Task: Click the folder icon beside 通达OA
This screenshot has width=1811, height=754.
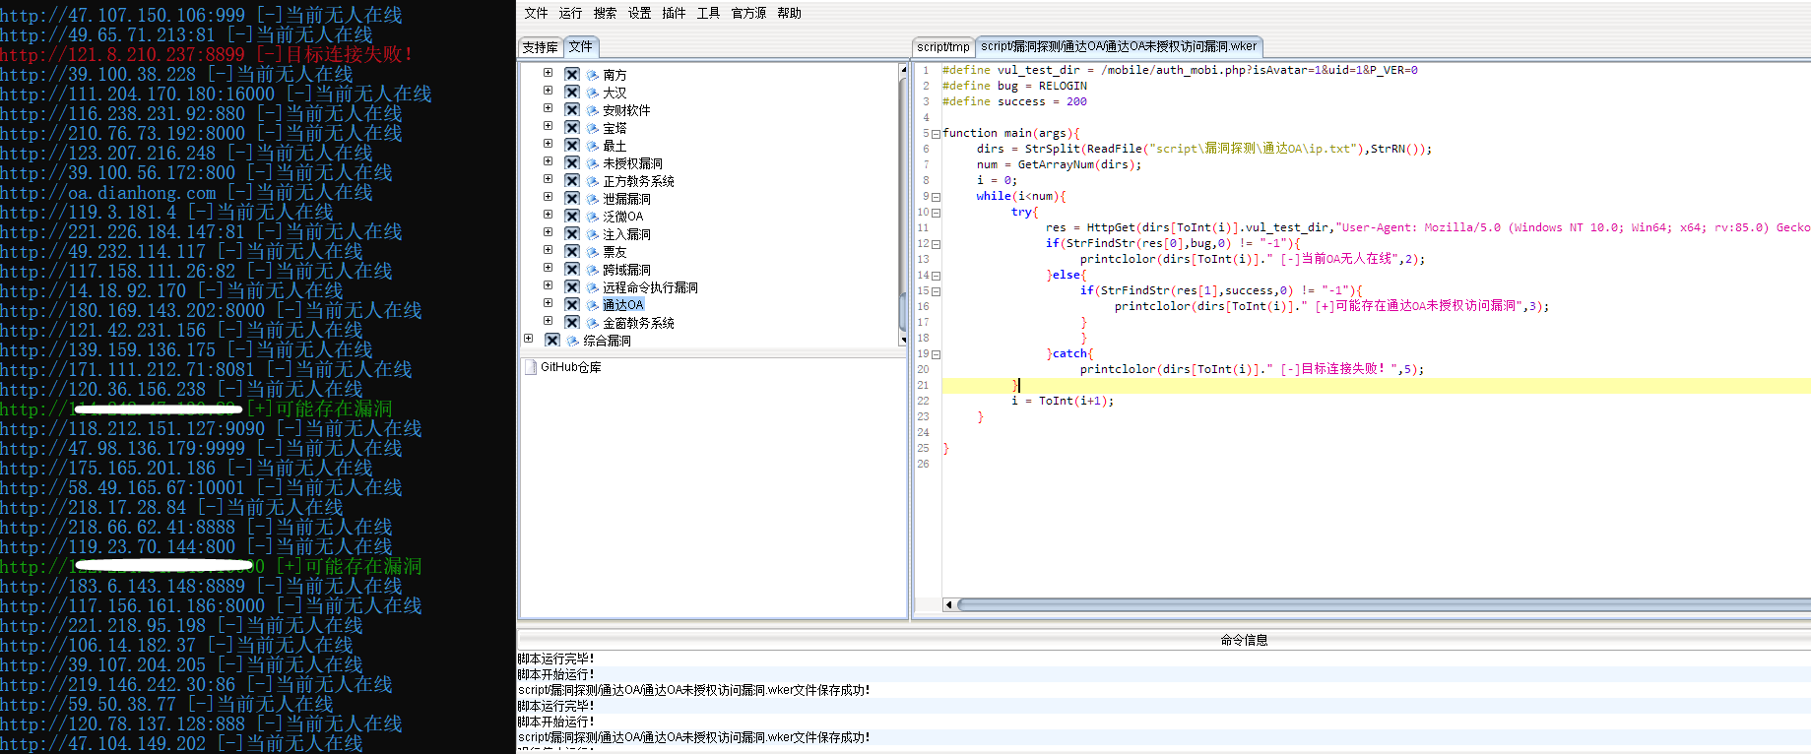Action: (593, 305)
